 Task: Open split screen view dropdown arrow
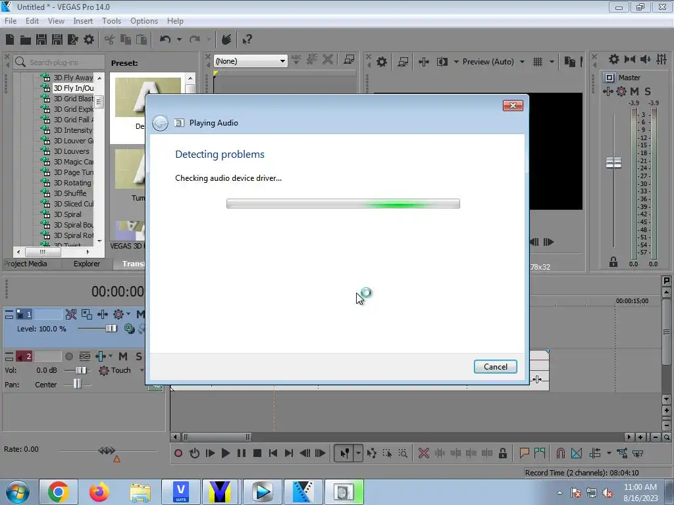pos(456,62)
